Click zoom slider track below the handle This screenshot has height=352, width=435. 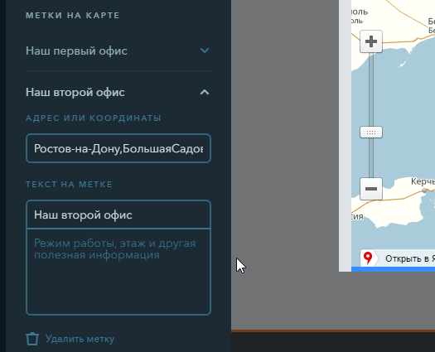(371, 158)
